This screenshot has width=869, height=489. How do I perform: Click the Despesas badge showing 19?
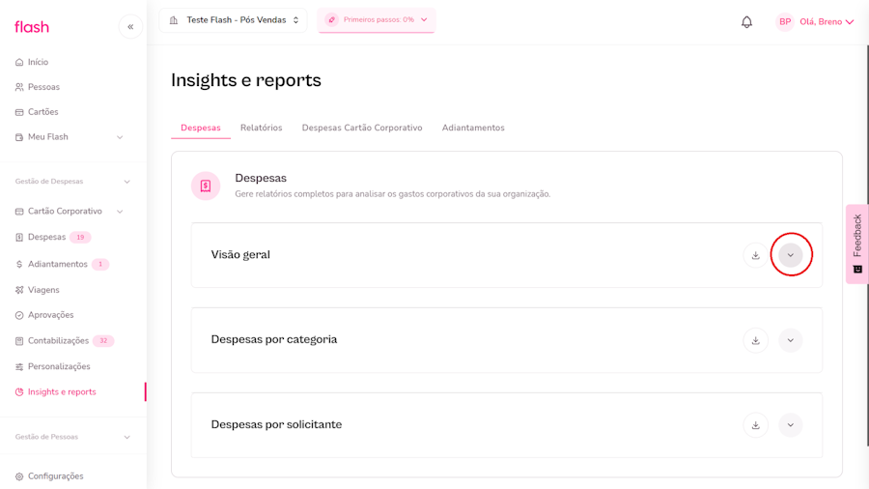click(80, 238)
